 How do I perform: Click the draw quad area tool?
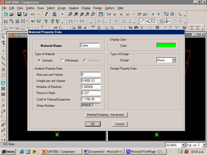pos(3,83)
